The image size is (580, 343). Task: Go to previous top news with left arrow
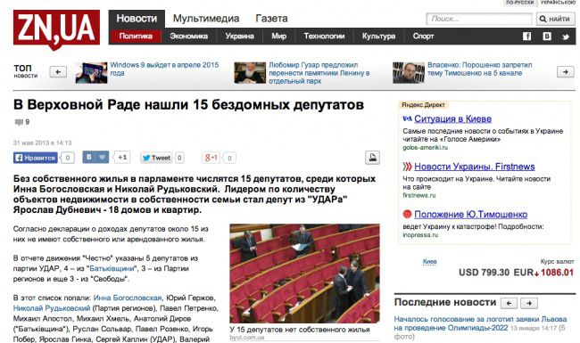pyautogui.click(x=58, y=72)
